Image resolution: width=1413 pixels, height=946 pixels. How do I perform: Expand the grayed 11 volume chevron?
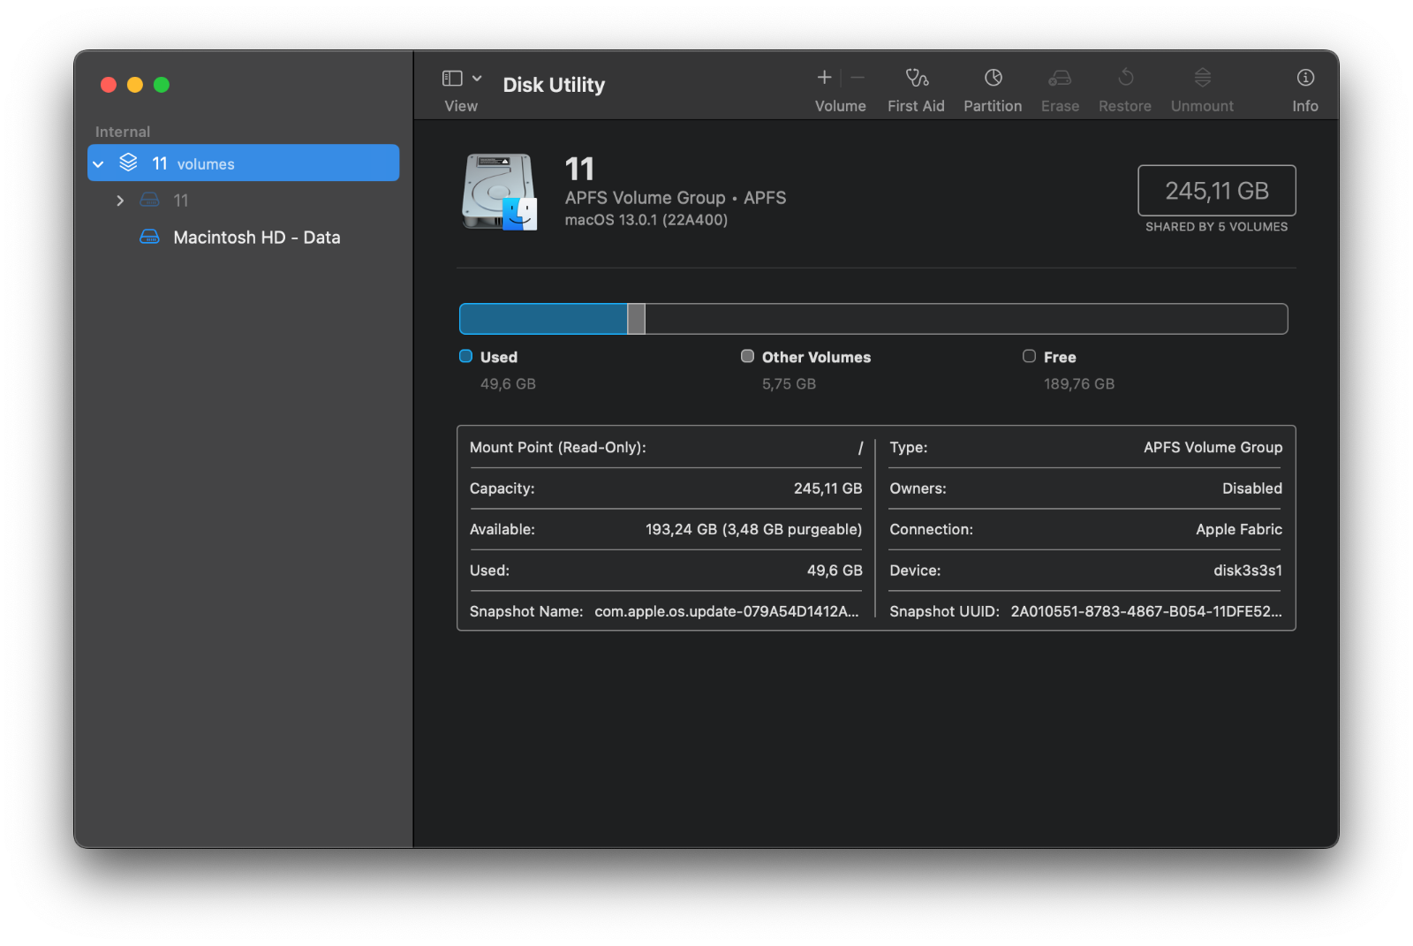pos(120,201)
